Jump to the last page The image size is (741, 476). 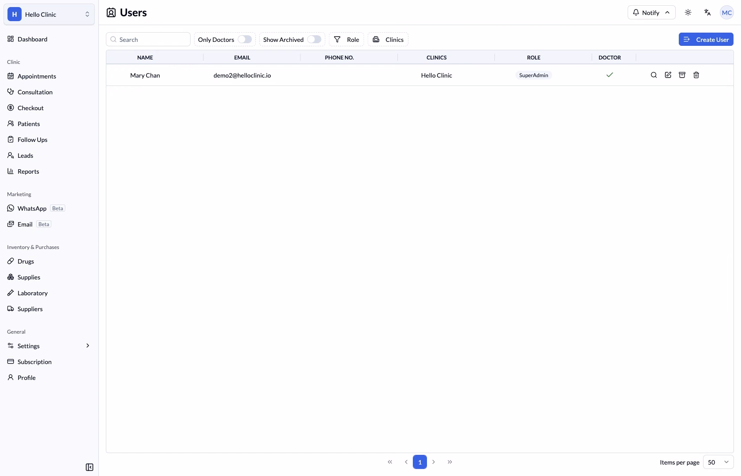pyautogui.click(x=450, y=462)
